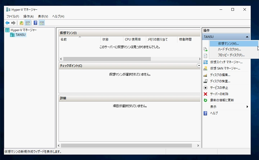Maximize the Hyper-V マネージャー window
Image resolution: width=259 pixels, height=160 pixels.
(x=233, y=10)
